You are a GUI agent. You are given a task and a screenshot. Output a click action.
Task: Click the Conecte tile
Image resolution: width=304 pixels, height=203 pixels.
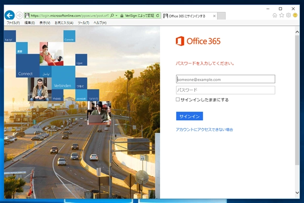tap(69, 36)
